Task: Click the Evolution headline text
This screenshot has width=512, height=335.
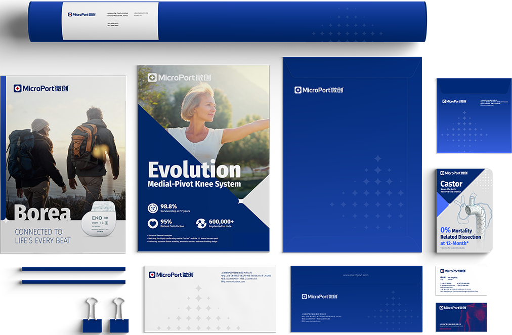Action: (194, 170)
